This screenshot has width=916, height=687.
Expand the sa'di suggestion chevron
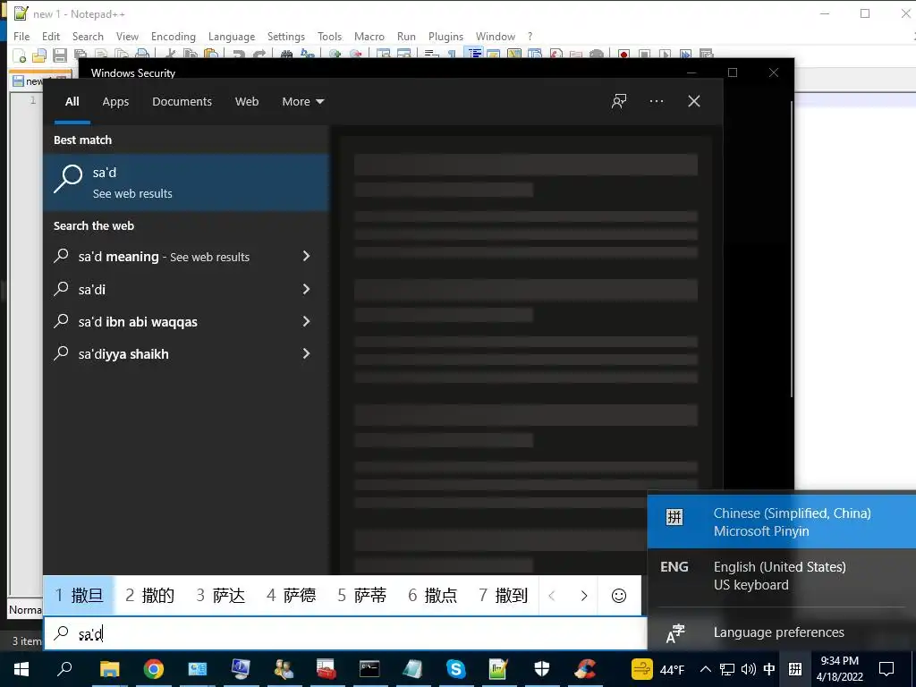click(x=306, y=289)
